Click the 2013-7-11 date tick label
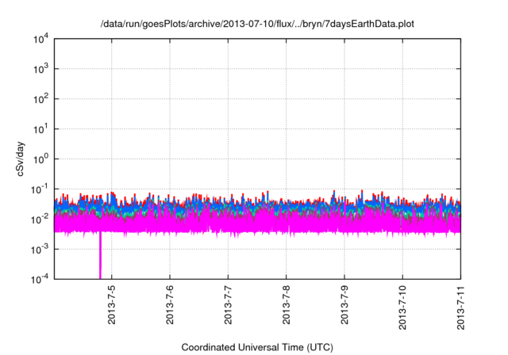 click(460, 307)
